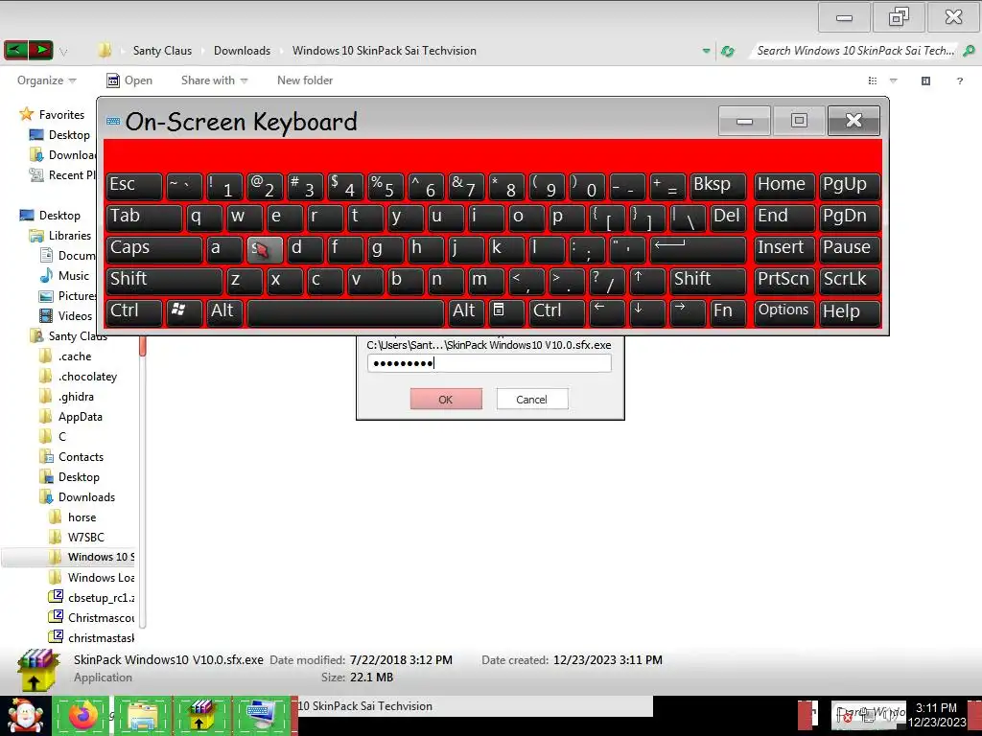This screenshot has height=736, width=982.
Task: Click the Bksp key on the On-Screen Keyboard
Action: pos(718,186)
